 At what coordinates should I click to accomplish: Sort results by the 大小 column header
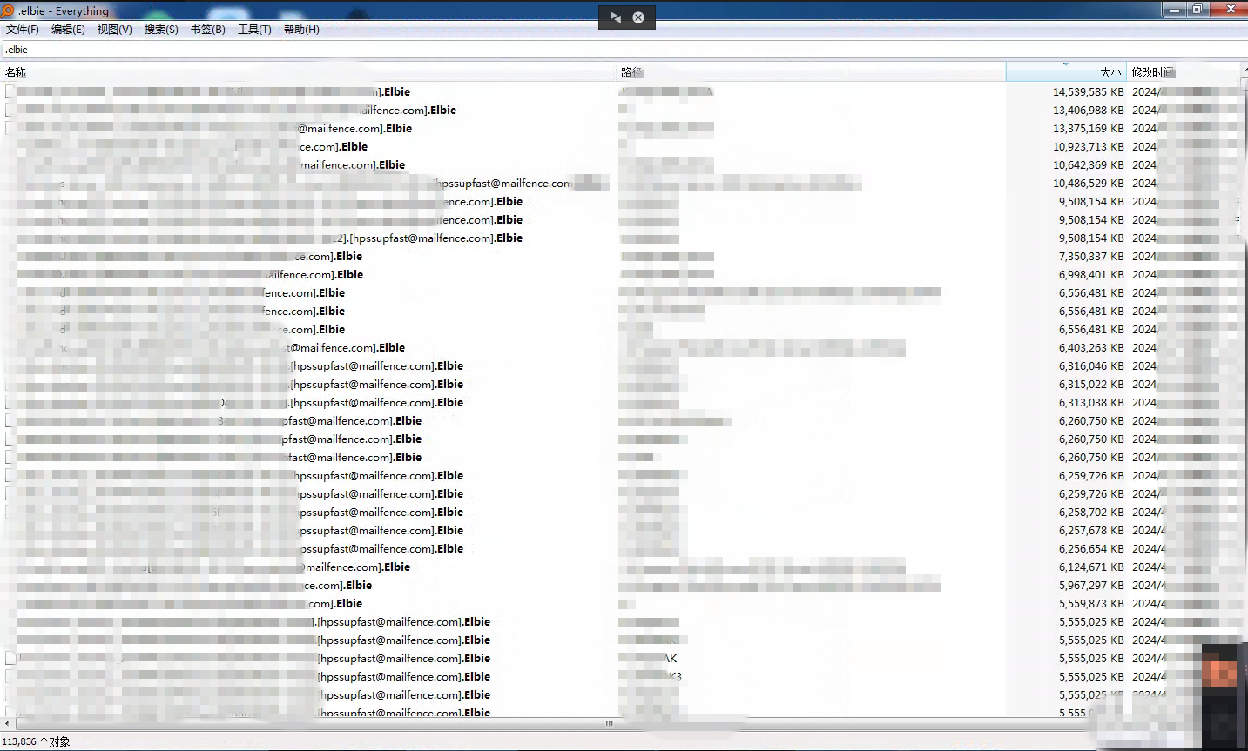pyautogui.click(x=1066, y=72)
